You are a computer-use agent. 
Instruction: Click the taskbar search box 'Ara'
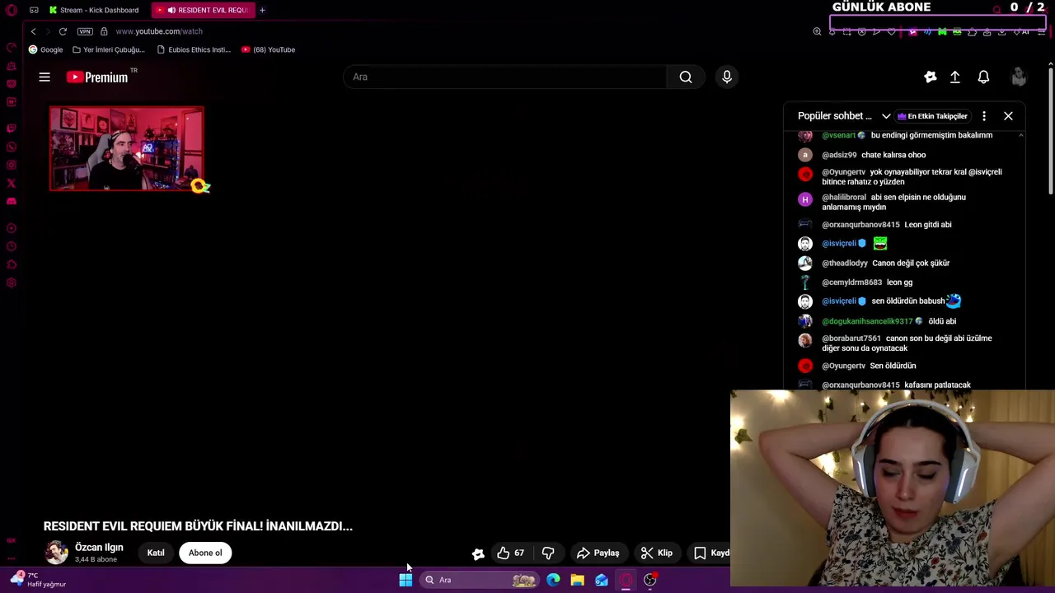pos(480,580)
